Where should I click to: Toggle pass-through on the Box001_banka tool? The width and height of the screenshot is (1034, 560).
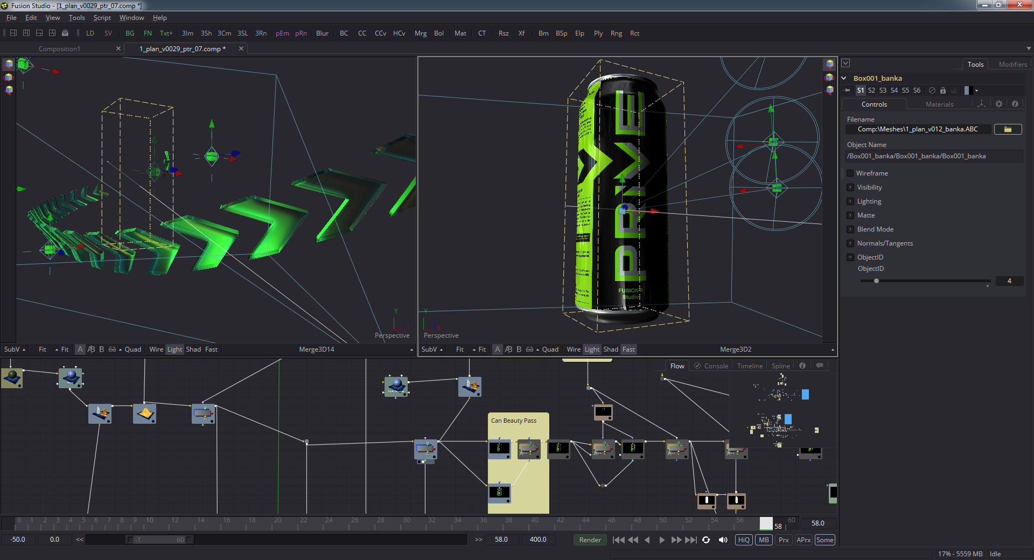(932, 90)
